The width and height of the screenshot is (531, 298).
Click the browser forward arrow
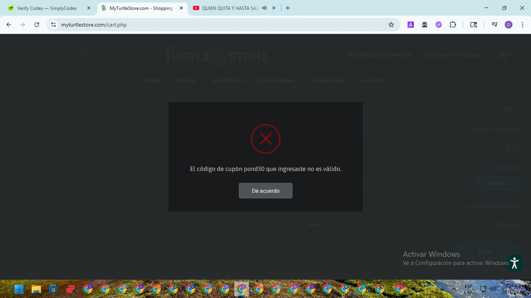pos(23,25)
